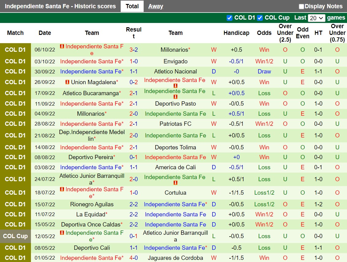Click red card icon in 18/07/22 Cortulua row
Image resolution: width=347 pixels, height=262 pixels.
pos(62,189)
